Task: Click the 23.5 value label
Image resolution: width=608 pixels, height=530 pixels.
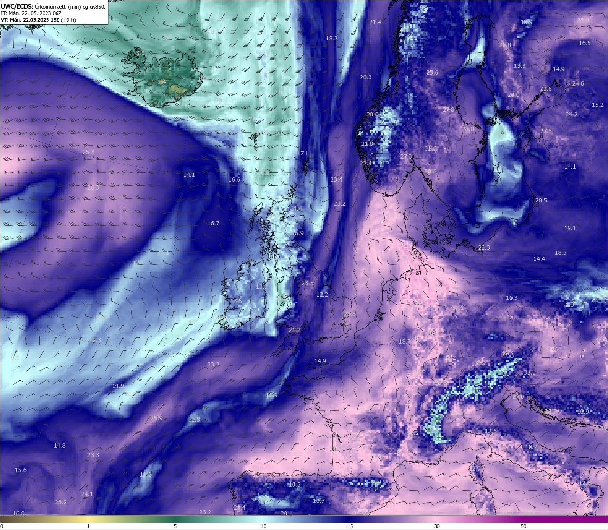Action: pos(307,283)
